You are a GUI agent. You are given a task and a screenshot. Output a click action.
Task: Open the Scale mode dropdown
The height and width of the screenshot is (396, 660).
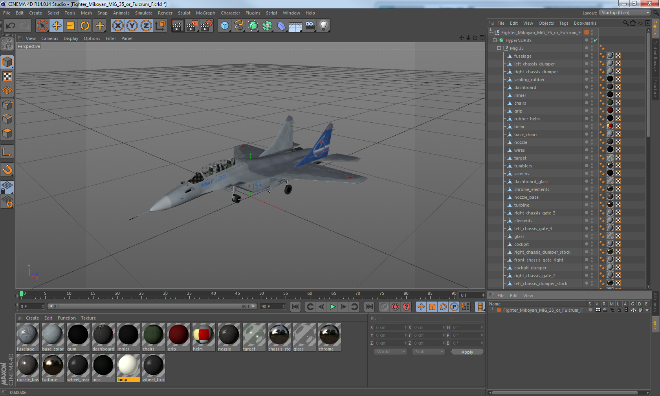click(428, 352)
